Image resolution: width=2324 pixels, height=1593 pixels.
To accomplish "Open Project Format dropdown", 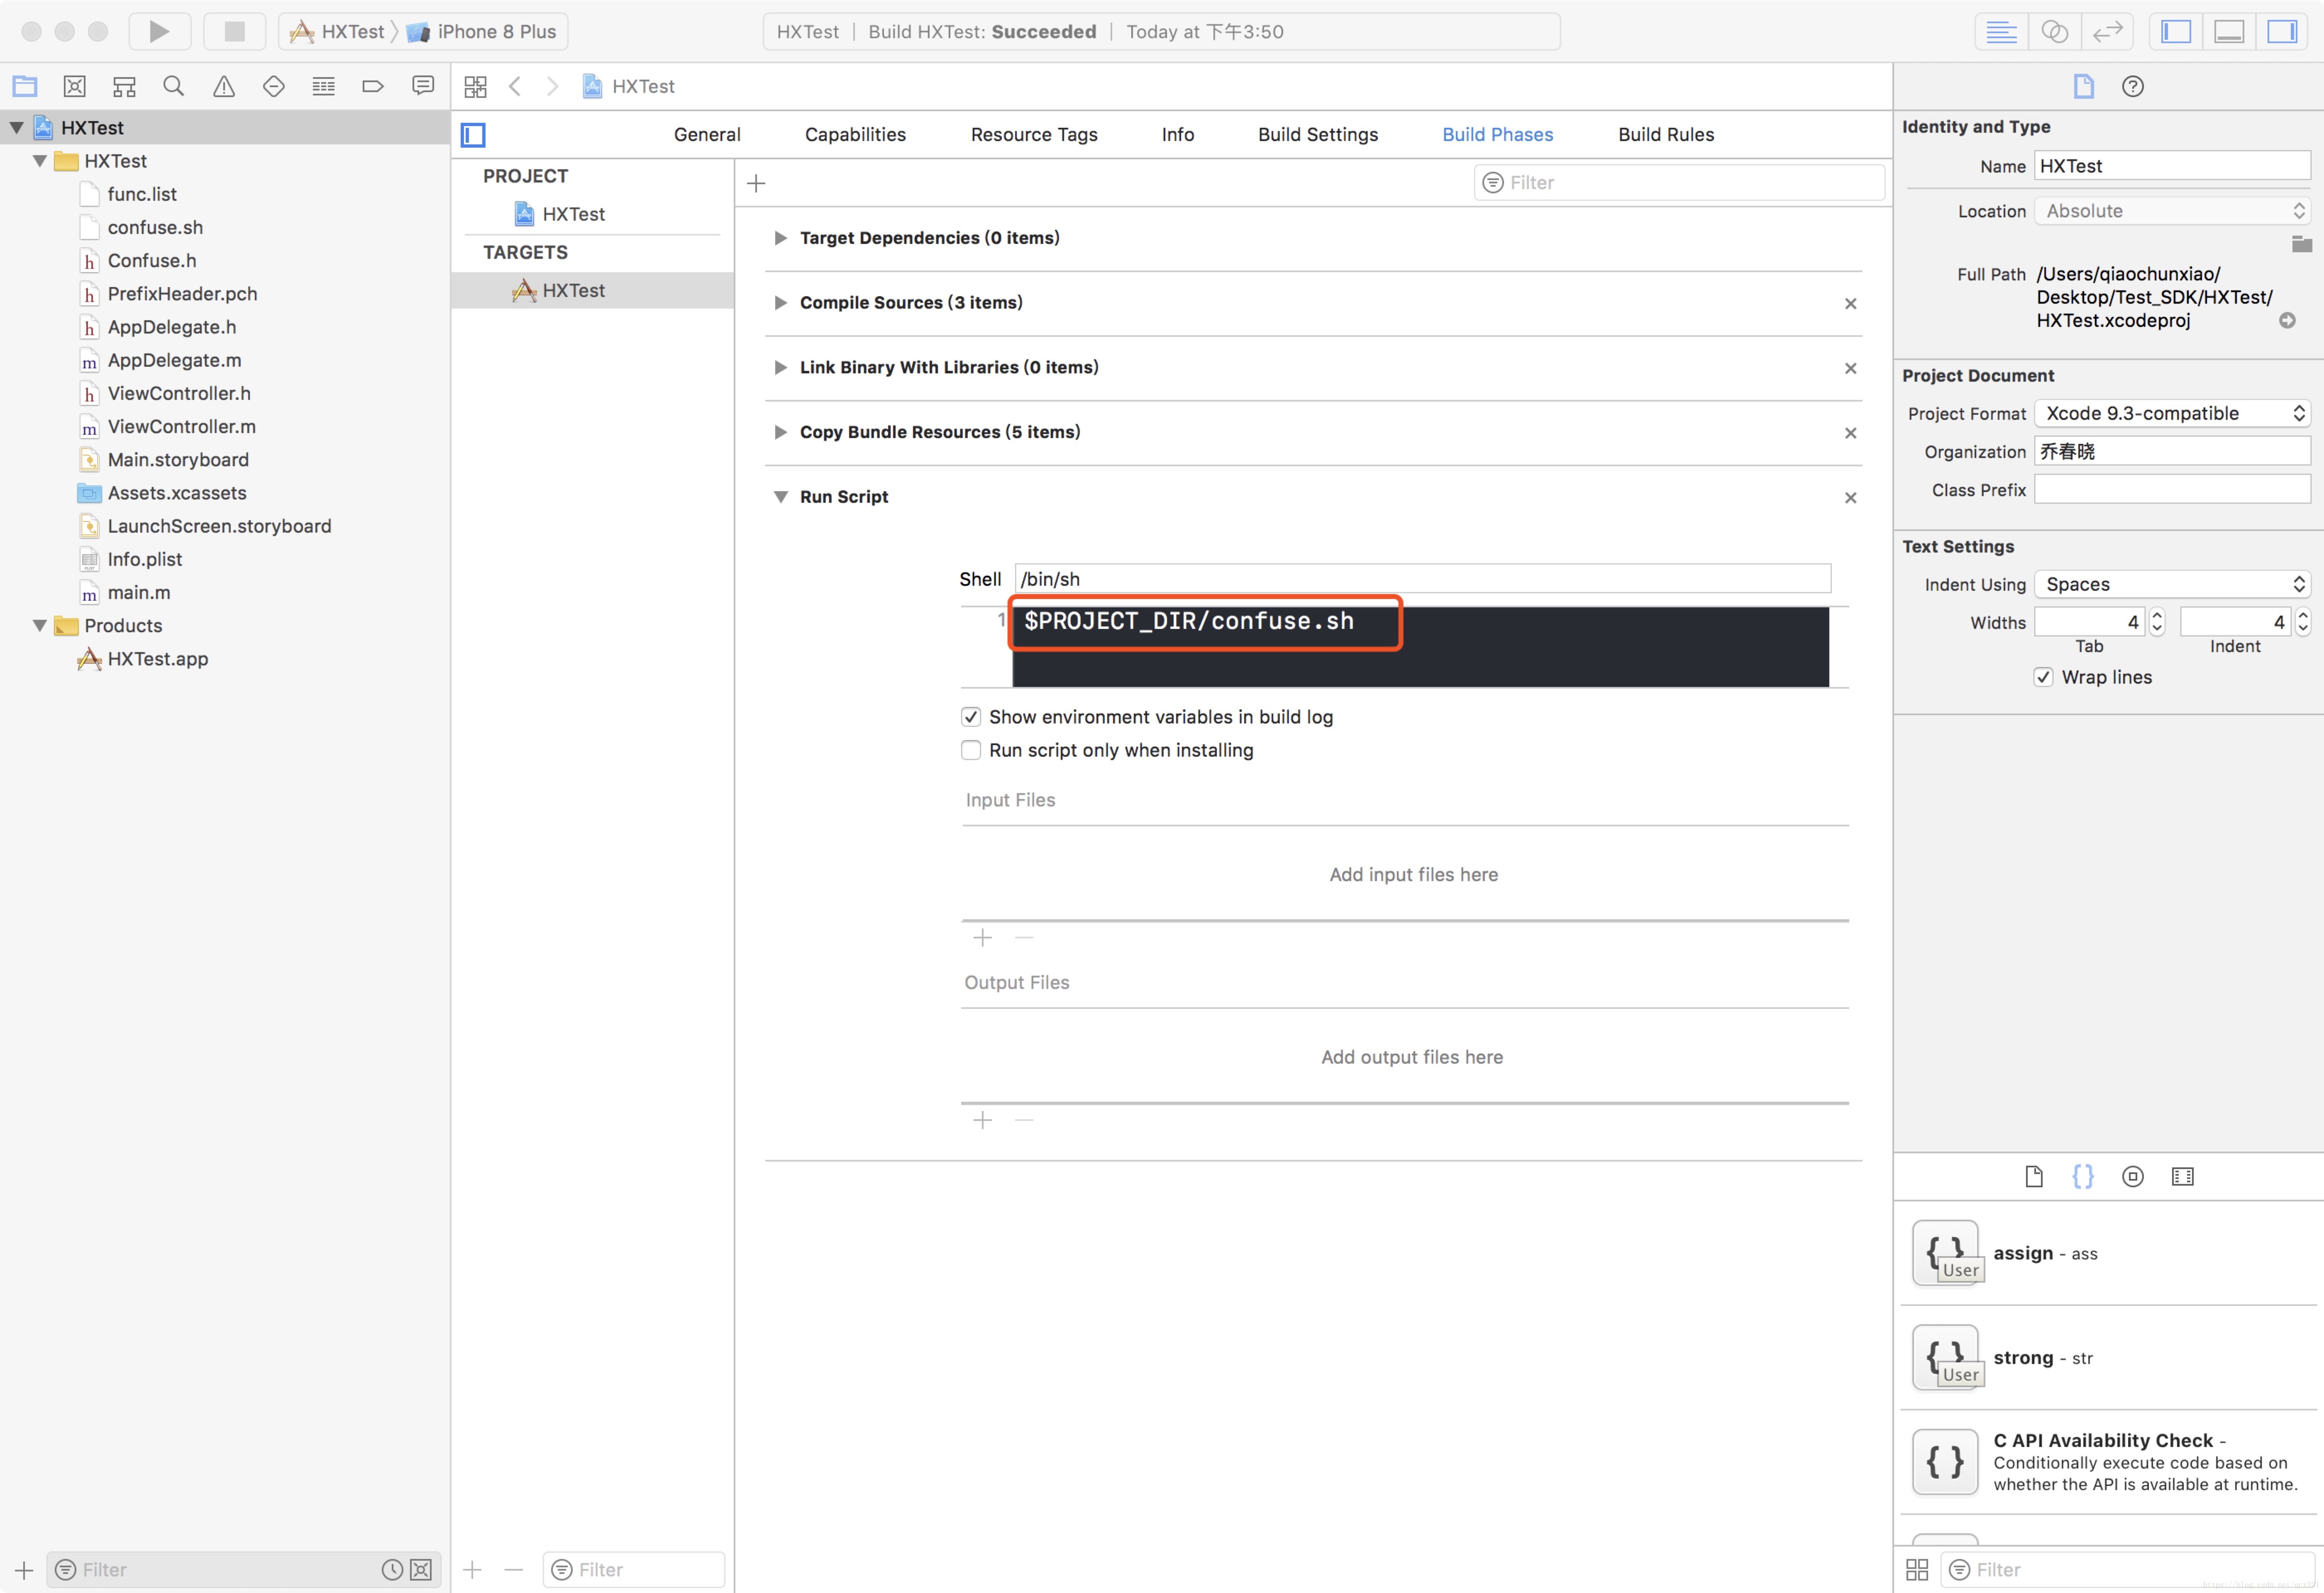I will pos(2172,414).
